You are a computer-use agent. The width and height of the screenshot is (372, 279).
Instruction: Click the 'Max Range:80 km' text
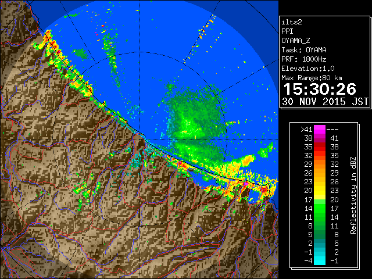click(x=312, y=78)
